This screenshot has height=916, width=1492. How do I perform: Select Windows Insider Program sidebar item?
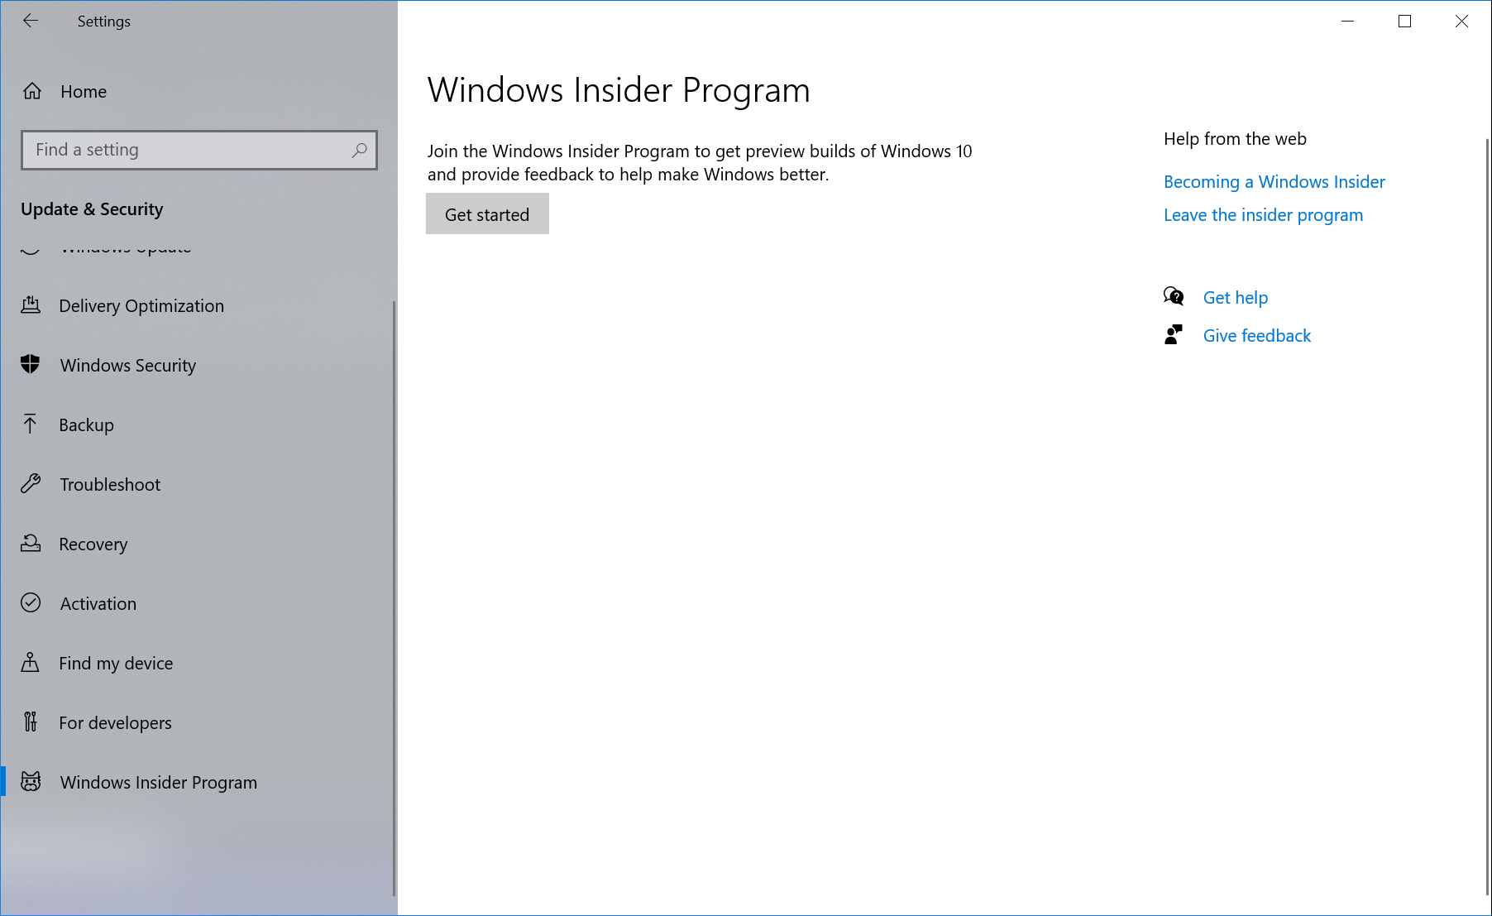point(158,783)
